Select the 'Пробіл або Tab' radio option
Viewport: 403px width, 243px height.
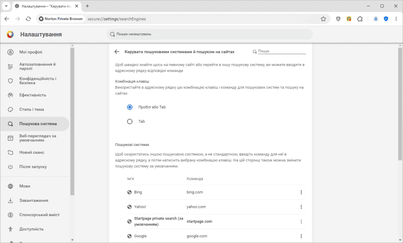[x=130, y=107]
